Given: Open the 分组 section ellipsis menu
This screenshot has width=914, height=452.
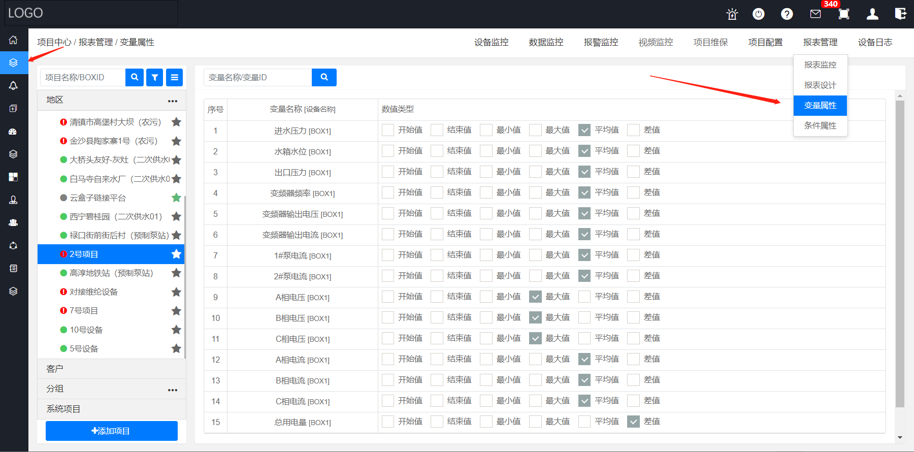Looking at the screenshot, I should [x=173, y=390].
